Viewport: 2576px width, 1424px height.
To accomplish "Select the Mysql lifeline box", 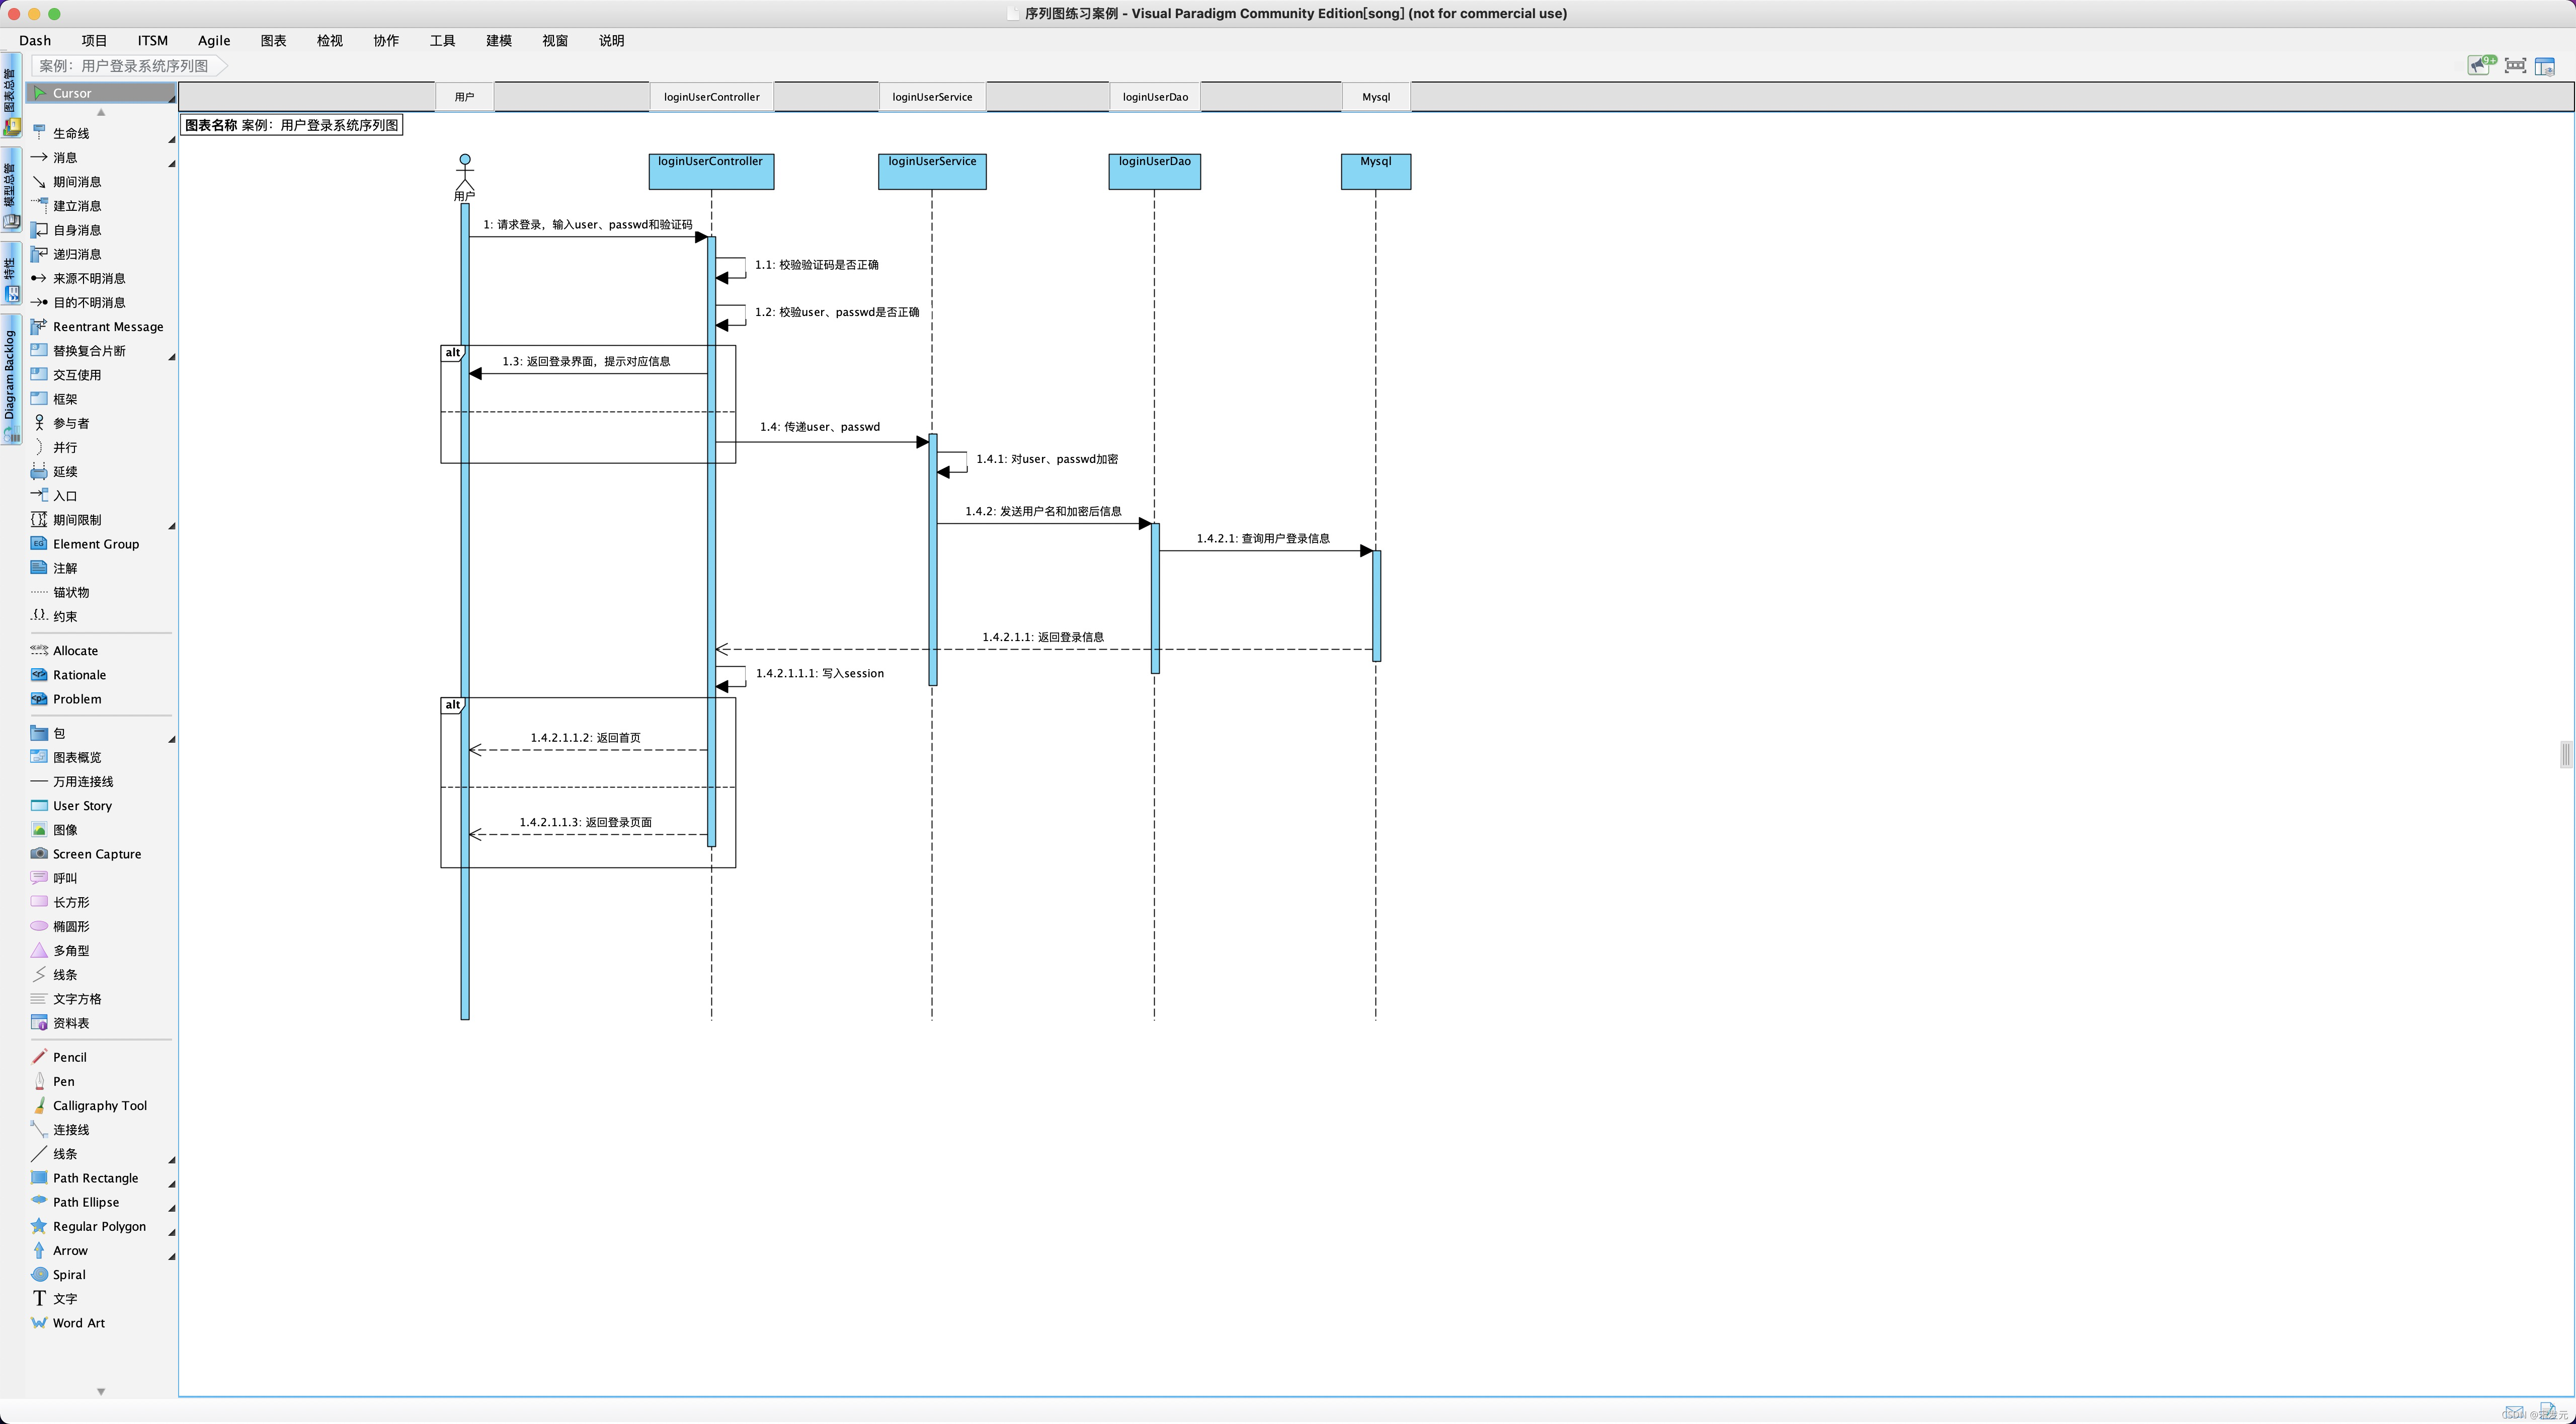I will (1376, 171).
